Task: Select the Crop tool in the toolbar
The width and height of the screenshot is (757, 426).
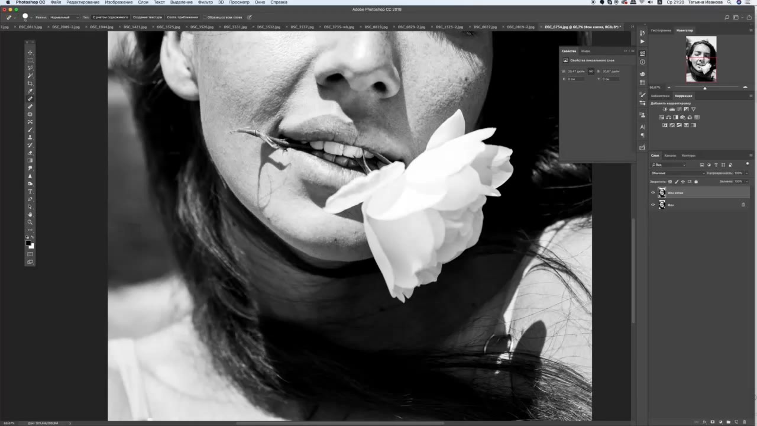Action: (x=30, y=83)
